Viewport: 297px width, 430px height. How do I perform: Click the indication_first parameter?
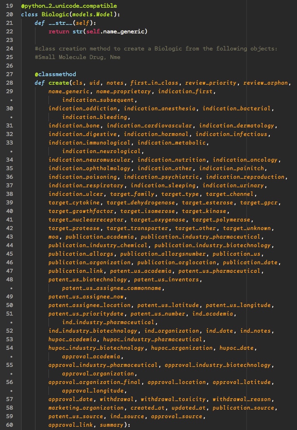185,91
